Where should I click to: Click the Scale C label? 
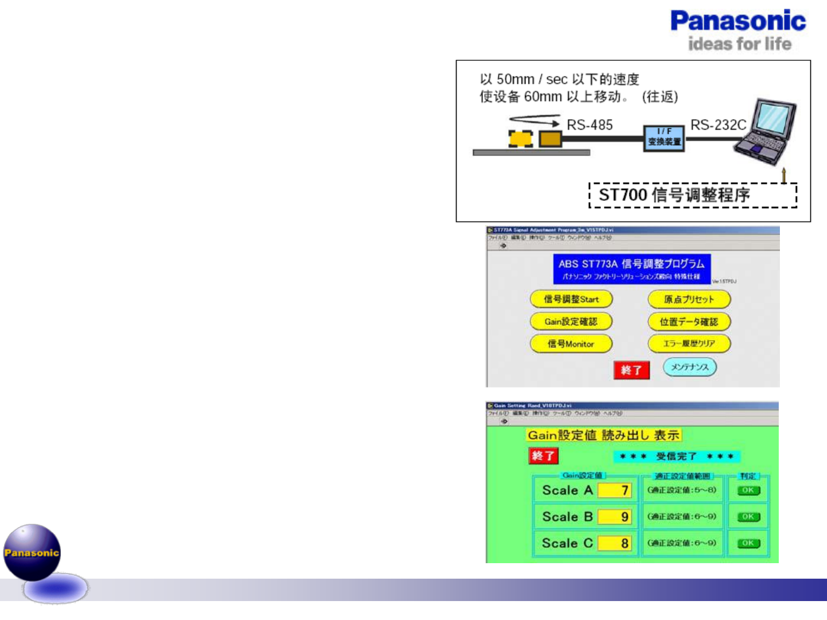[567, 543]
